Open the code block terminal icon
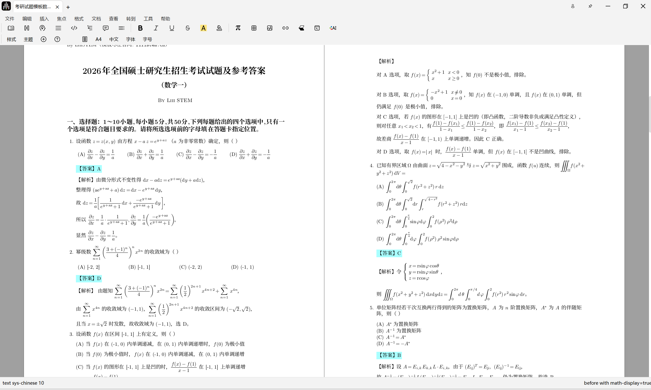 tap(317, 28)
